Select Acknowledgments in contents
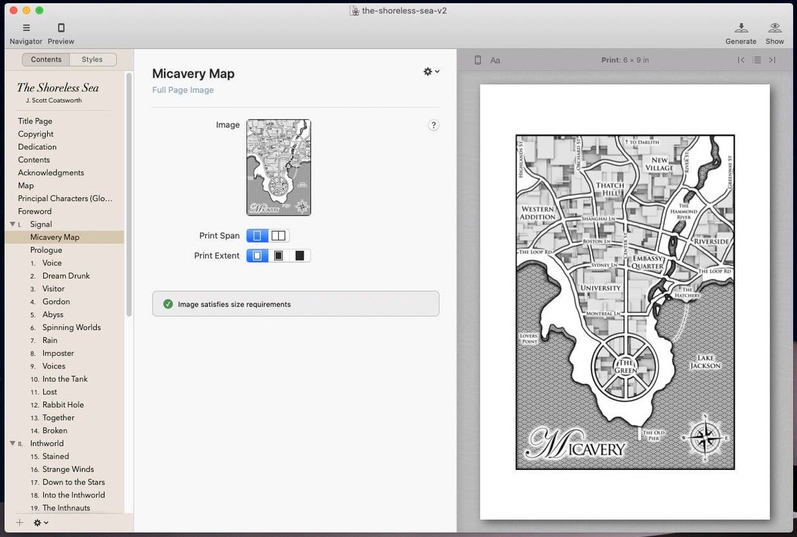The image size is (797, 537). click(x=51, y=173)
